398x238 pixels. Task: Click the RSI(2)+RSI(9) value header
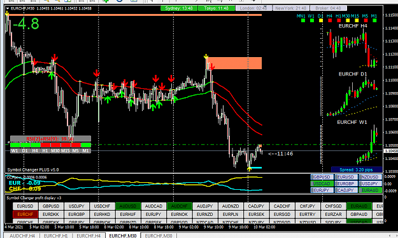point(50,138)
